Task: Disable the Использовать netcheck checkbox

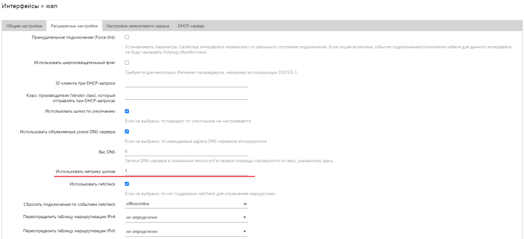Action: (x=127, y=184)
